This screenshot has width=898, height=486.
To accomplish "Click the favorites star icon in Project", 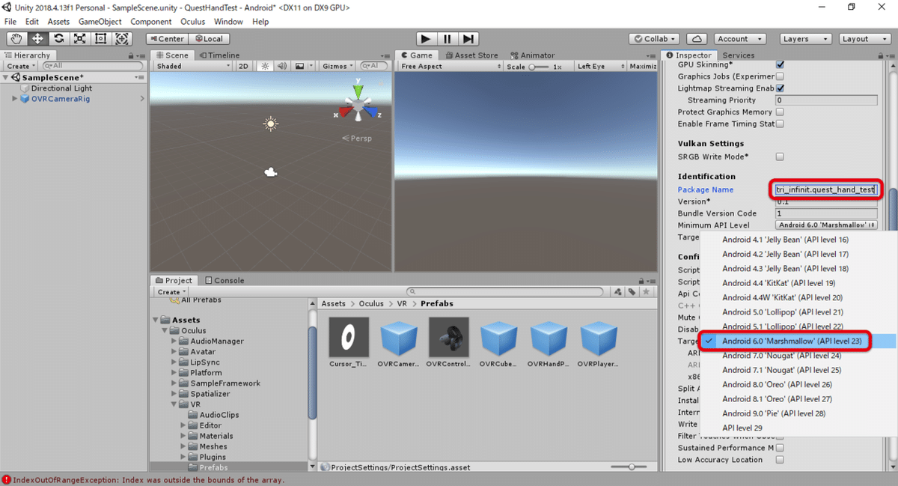I will (647, 292).
